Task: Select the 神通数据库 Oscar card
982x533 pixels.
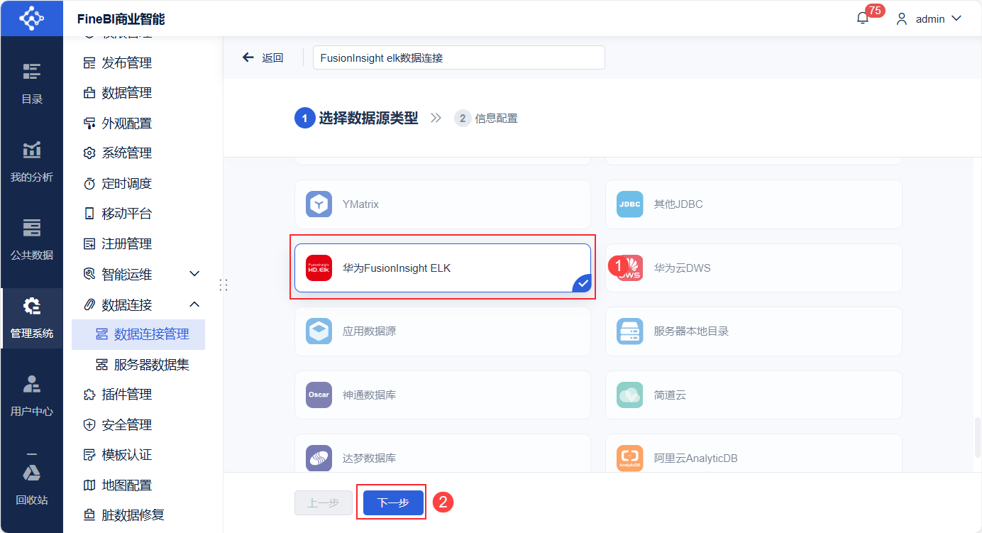Action: coord(443,395)
